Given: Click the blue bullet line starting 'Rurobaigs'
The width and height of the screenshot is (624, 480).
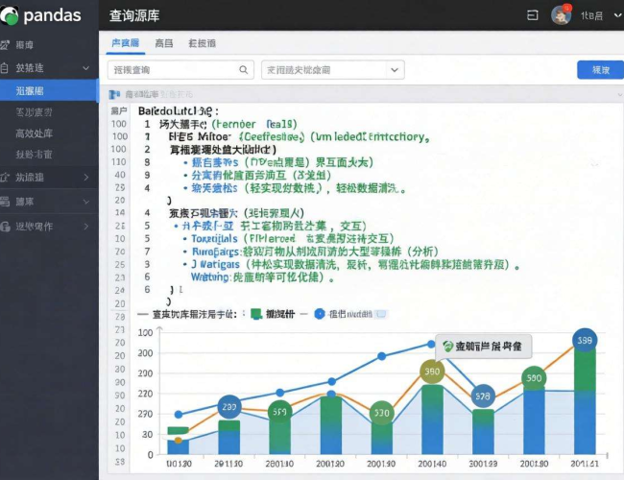Looking at the screenshot, I should 311,252.
